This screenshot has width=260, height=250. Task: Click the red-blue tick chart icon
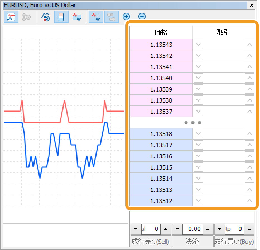77,17
